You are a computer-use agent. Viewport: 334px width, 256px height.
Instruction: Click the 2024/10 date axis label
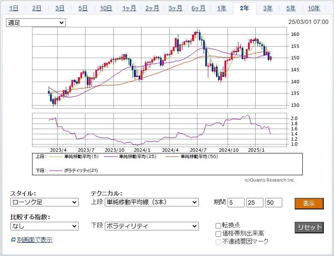tap(228, 150)
